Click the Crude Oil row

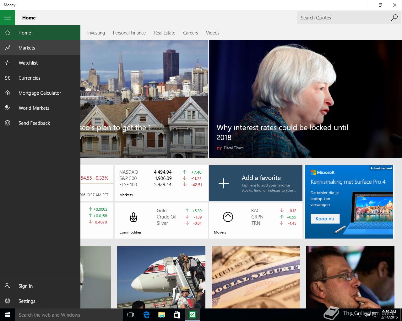(179, 217)
